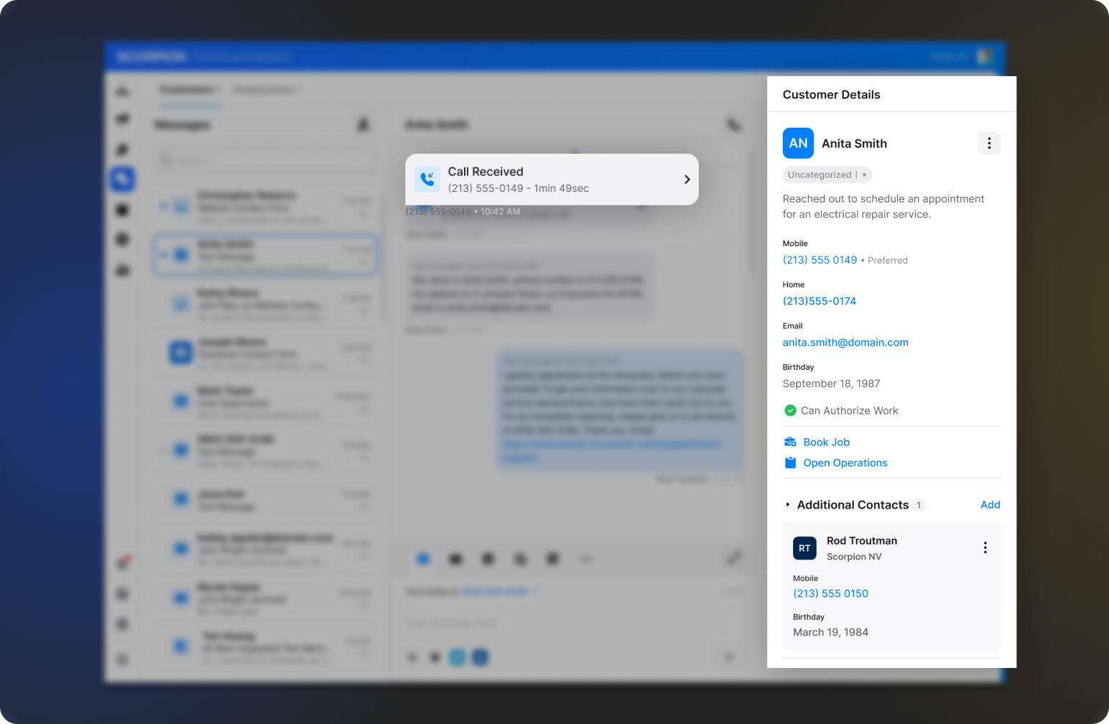Click the Book Job icon
Viewport: 1109px width, 724px height.
pyautogui.click(x=790, y=442)
